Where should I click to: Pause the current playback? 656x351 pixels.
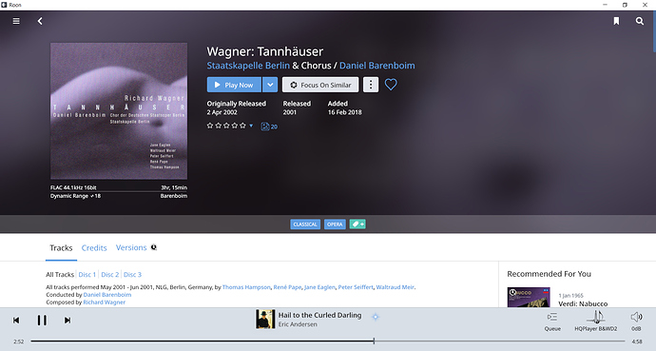42,320
